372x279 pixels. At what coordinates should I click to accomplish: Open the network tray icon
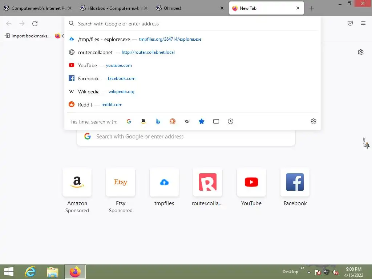(327, 272)
